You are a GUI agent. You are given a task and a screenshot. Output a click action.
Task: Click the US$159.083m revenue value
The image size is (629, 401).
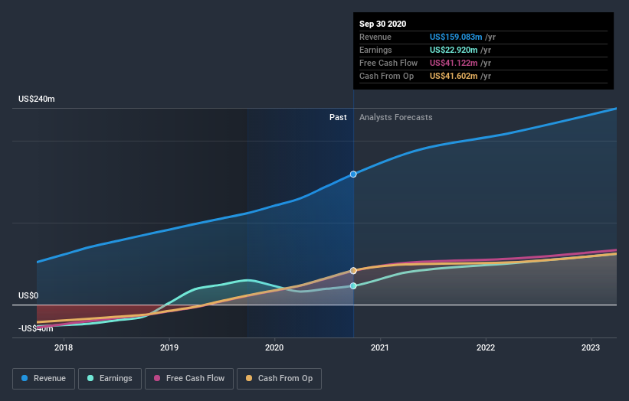(x=456, y=37)
